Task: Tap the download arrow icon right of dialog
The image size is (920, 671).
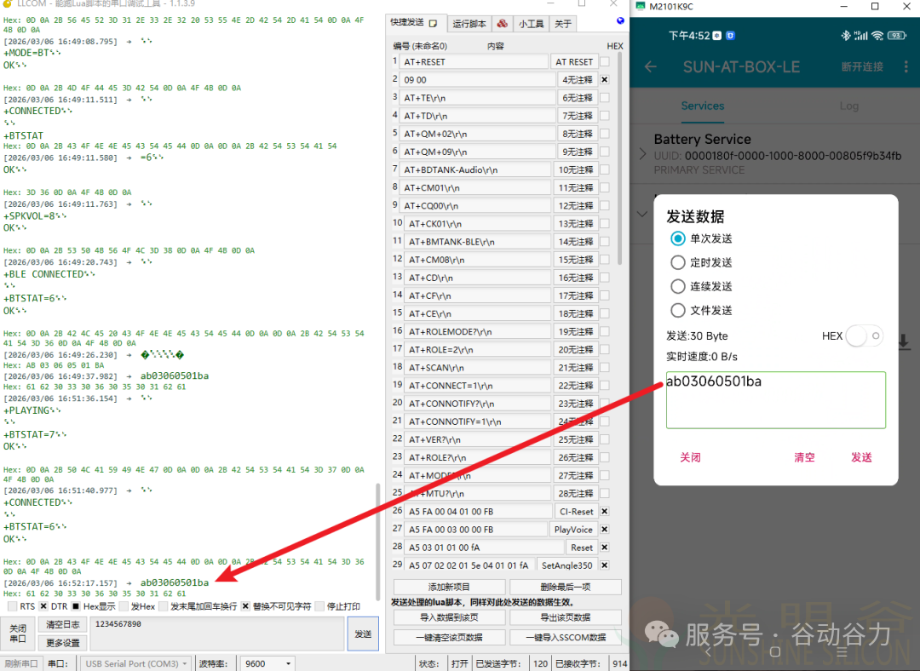Action: (904, 341)
